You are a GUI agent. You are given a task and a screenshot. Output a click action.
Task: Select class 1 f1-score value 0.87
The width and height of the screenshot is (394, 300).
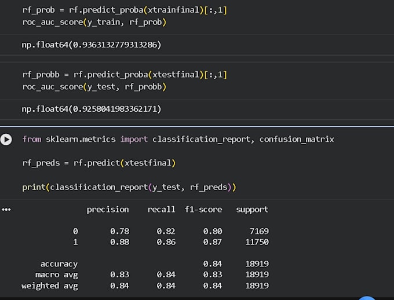click(213, 242)
